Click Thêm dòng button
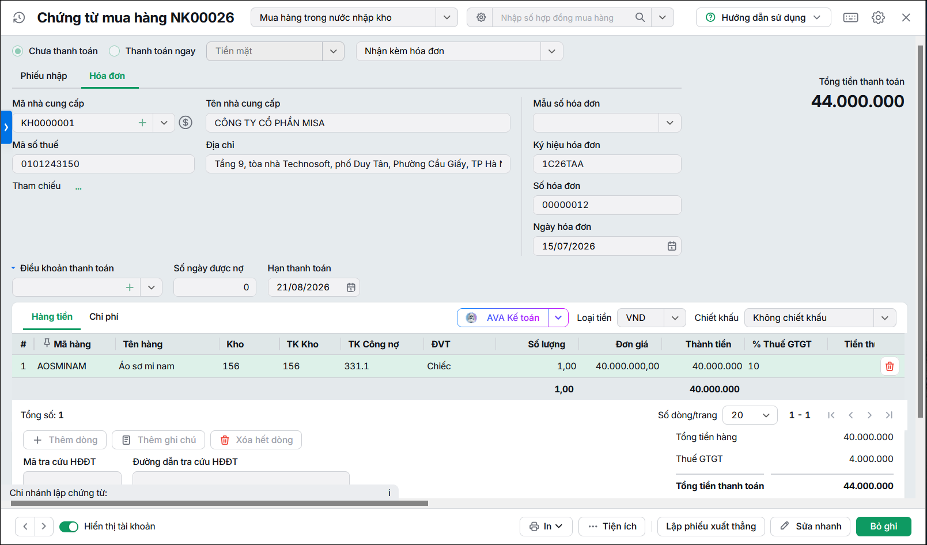Screen dimensions: 927x545 pyautogui.click(x=65, y=440)
